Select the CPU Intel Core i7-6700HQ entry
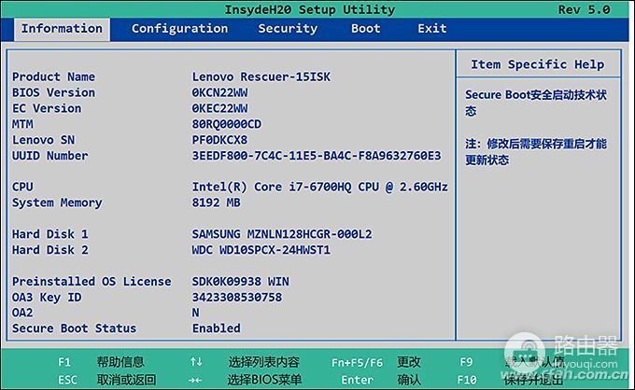 (x=319, y=187)
